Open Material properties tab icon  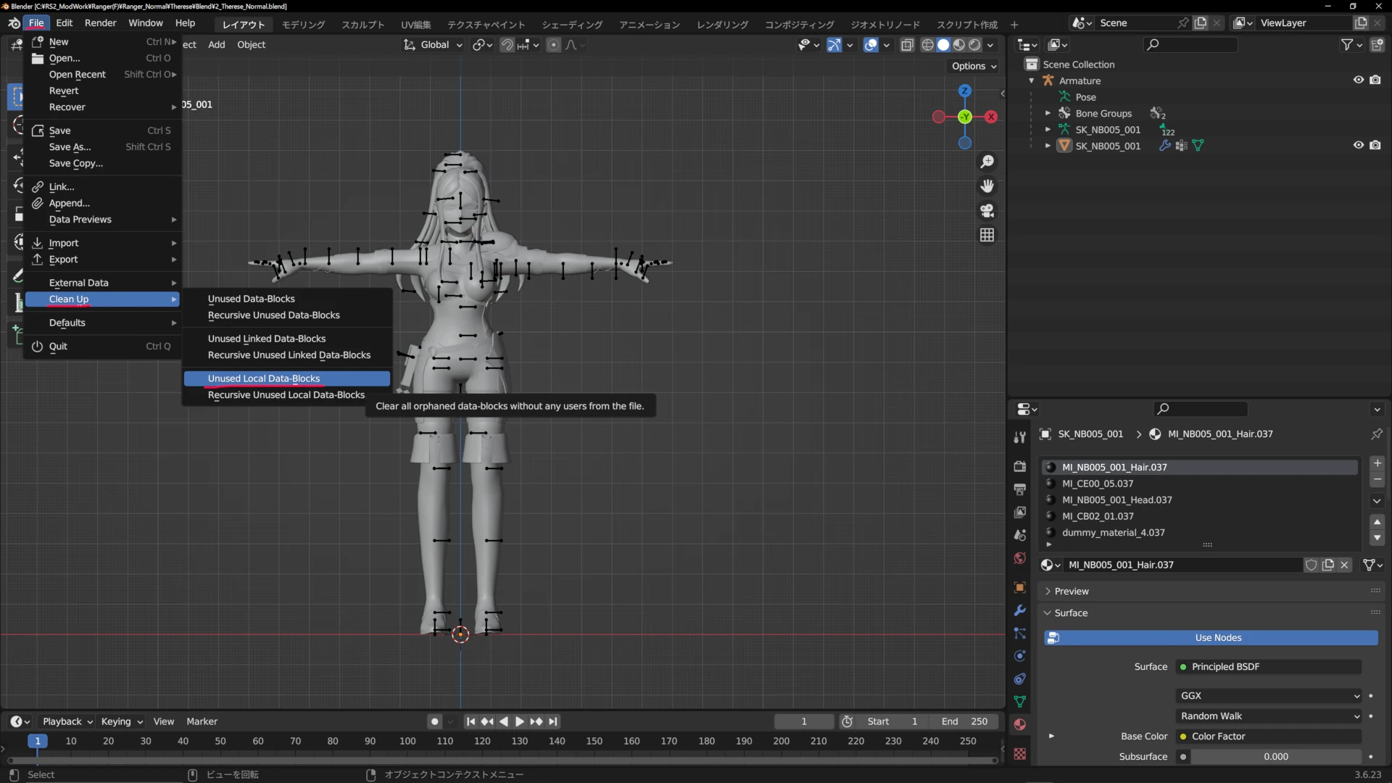coord(1019,724)
